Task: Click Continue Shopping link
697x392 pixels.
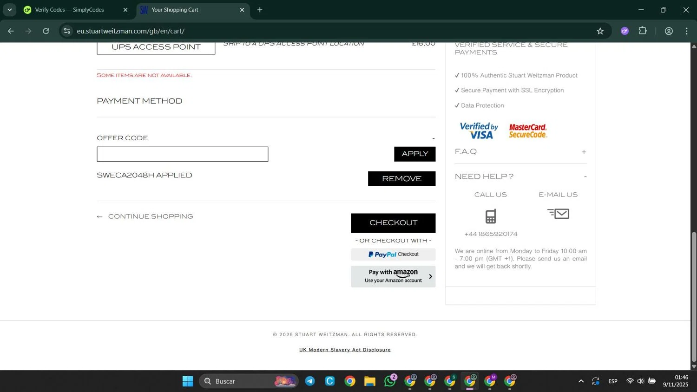Action: (145, 216)
